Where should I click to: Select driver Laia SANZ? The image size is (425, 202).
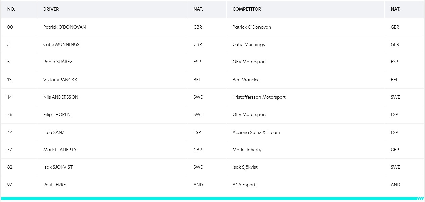(x=54, y=132)
